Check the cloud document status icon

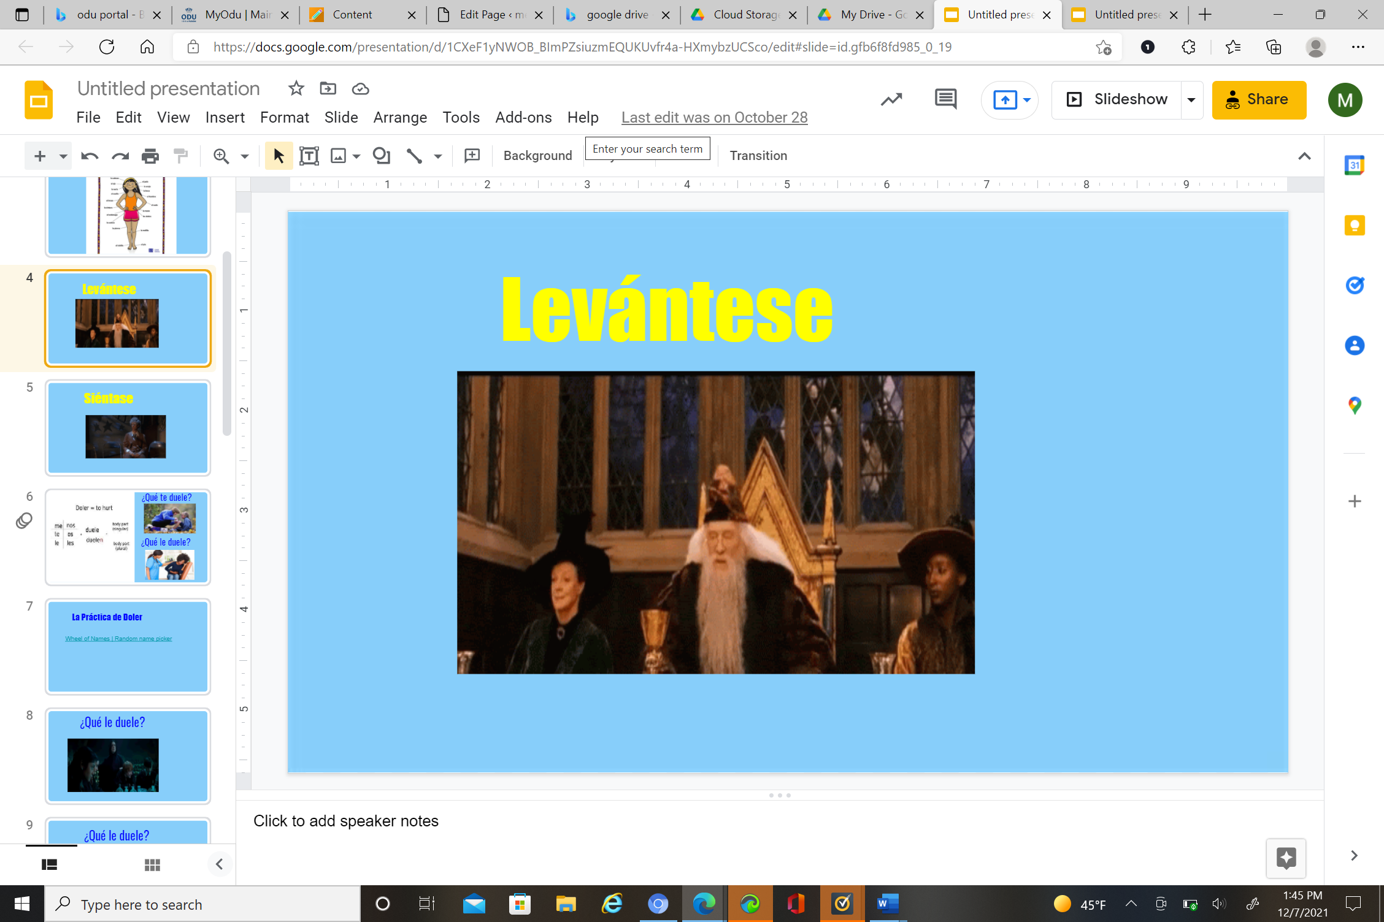tap(360, 89)
